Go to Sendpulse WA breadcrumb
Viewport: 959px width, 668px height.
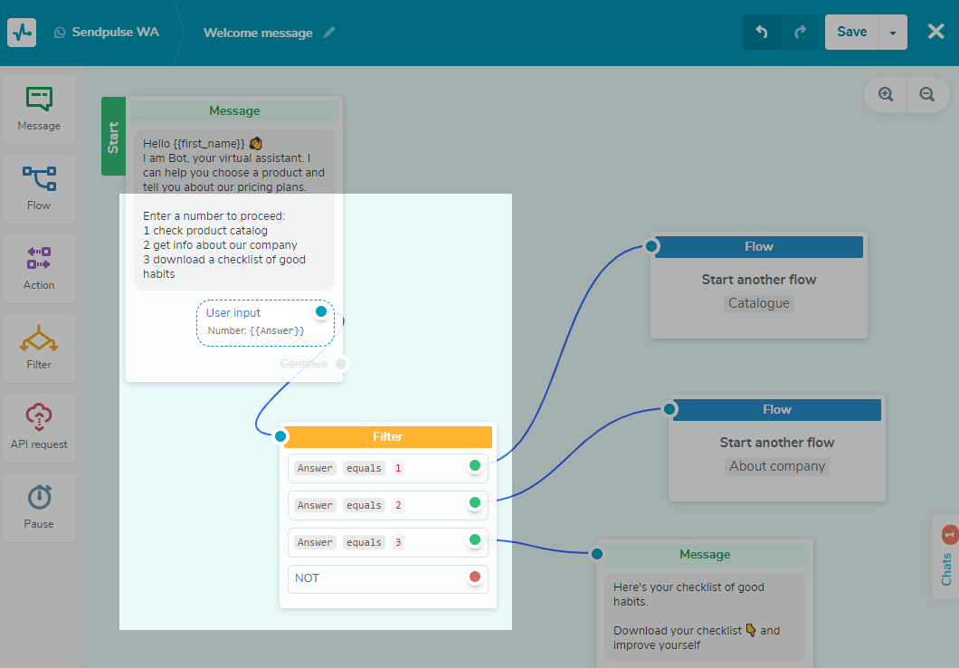click(107, 33)
